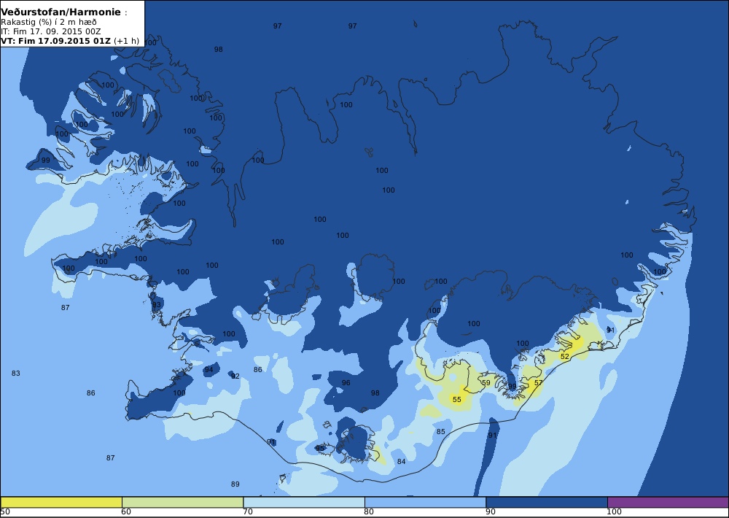
Task: Select the medium blue 80–90 legend band
Action: (x=426, y=502)
